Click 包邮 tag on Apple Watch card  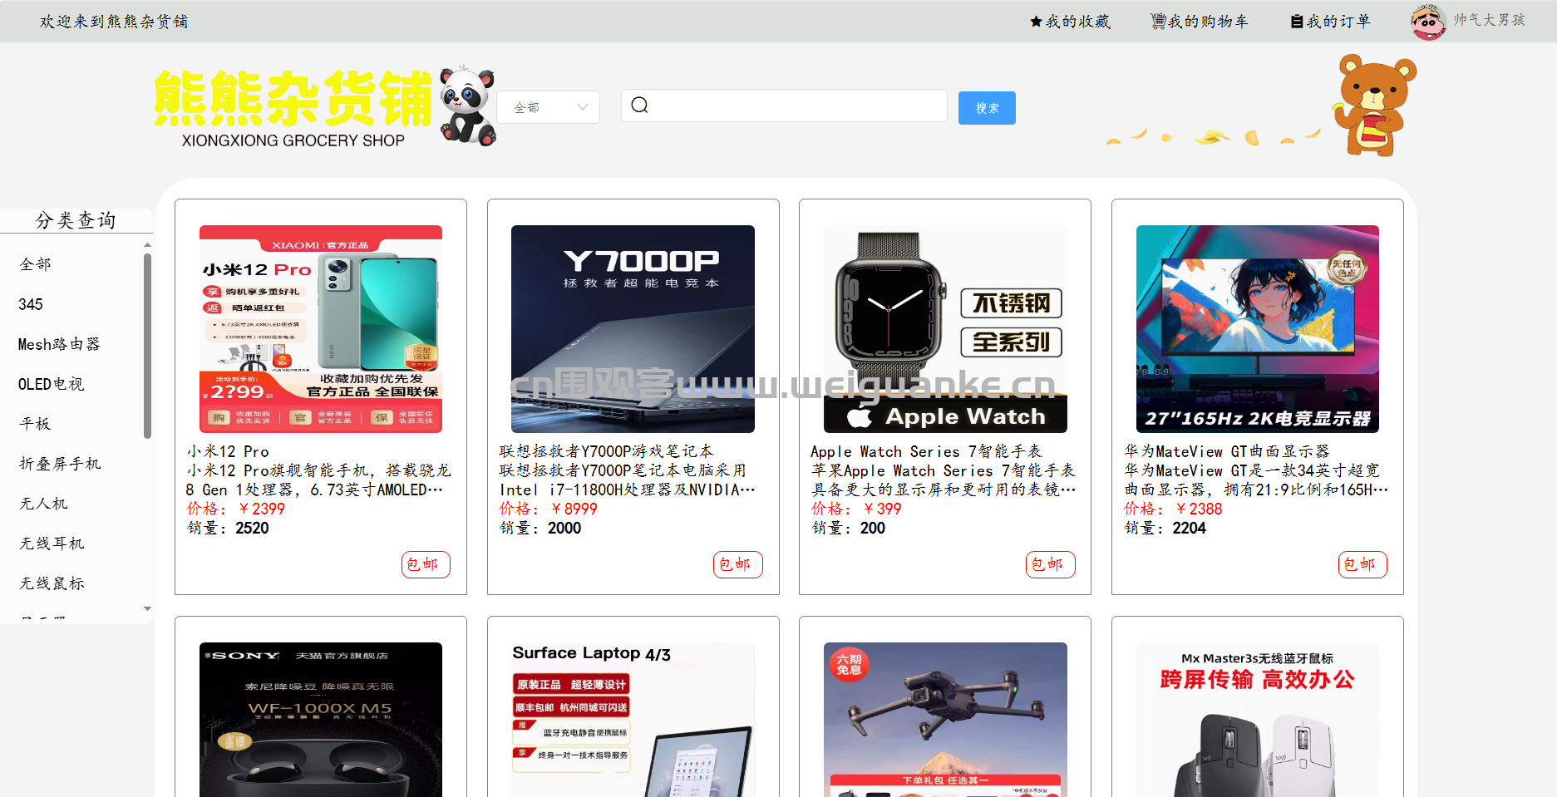(1051, 564)
